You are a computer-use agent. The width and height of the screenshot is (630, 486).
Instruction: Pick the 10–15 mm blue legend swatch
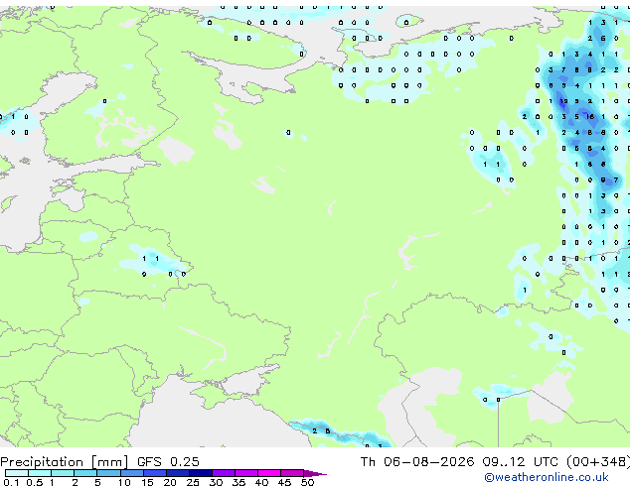point(131,473)
